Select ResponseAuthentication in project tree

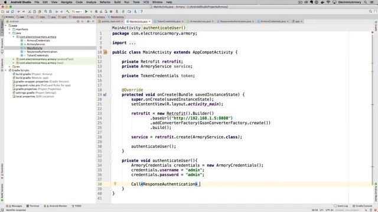42,52
